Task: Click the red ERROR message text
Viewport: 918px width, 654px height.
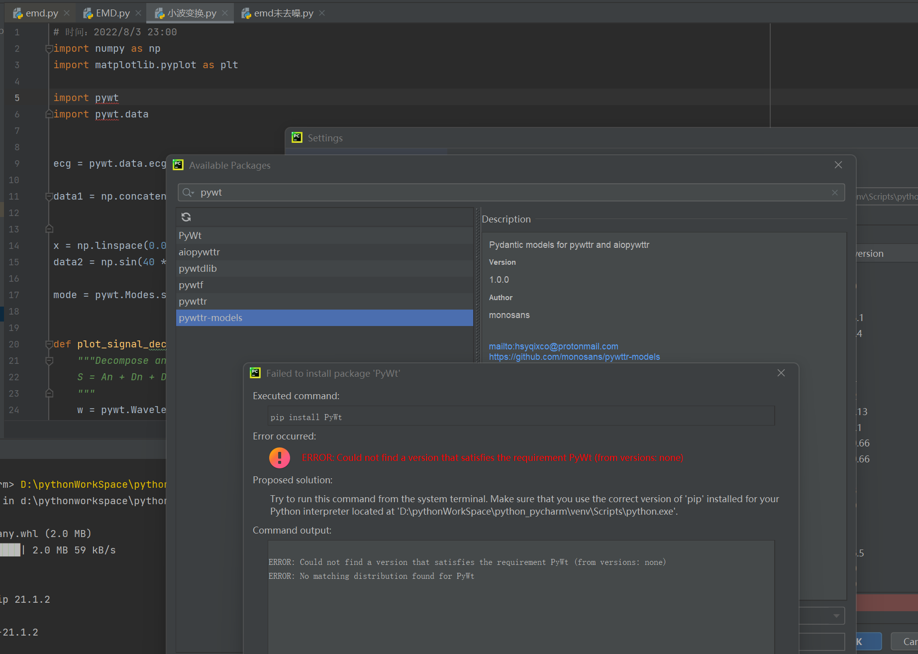Action: coord(492,457)
